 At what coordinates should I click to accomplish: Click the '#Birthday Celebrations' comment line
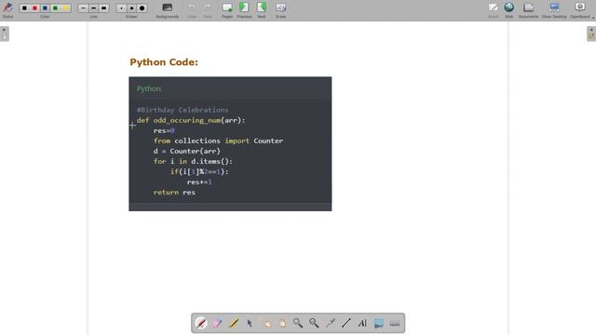point(183,110)
